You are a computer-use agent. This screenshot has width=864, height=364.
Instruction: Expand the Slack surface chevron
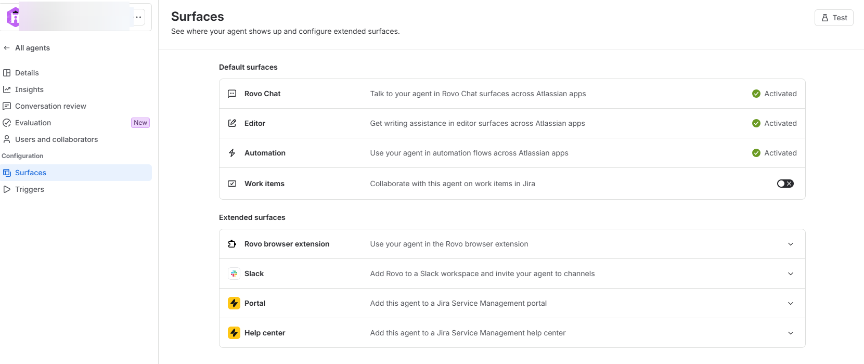(791, 274)
